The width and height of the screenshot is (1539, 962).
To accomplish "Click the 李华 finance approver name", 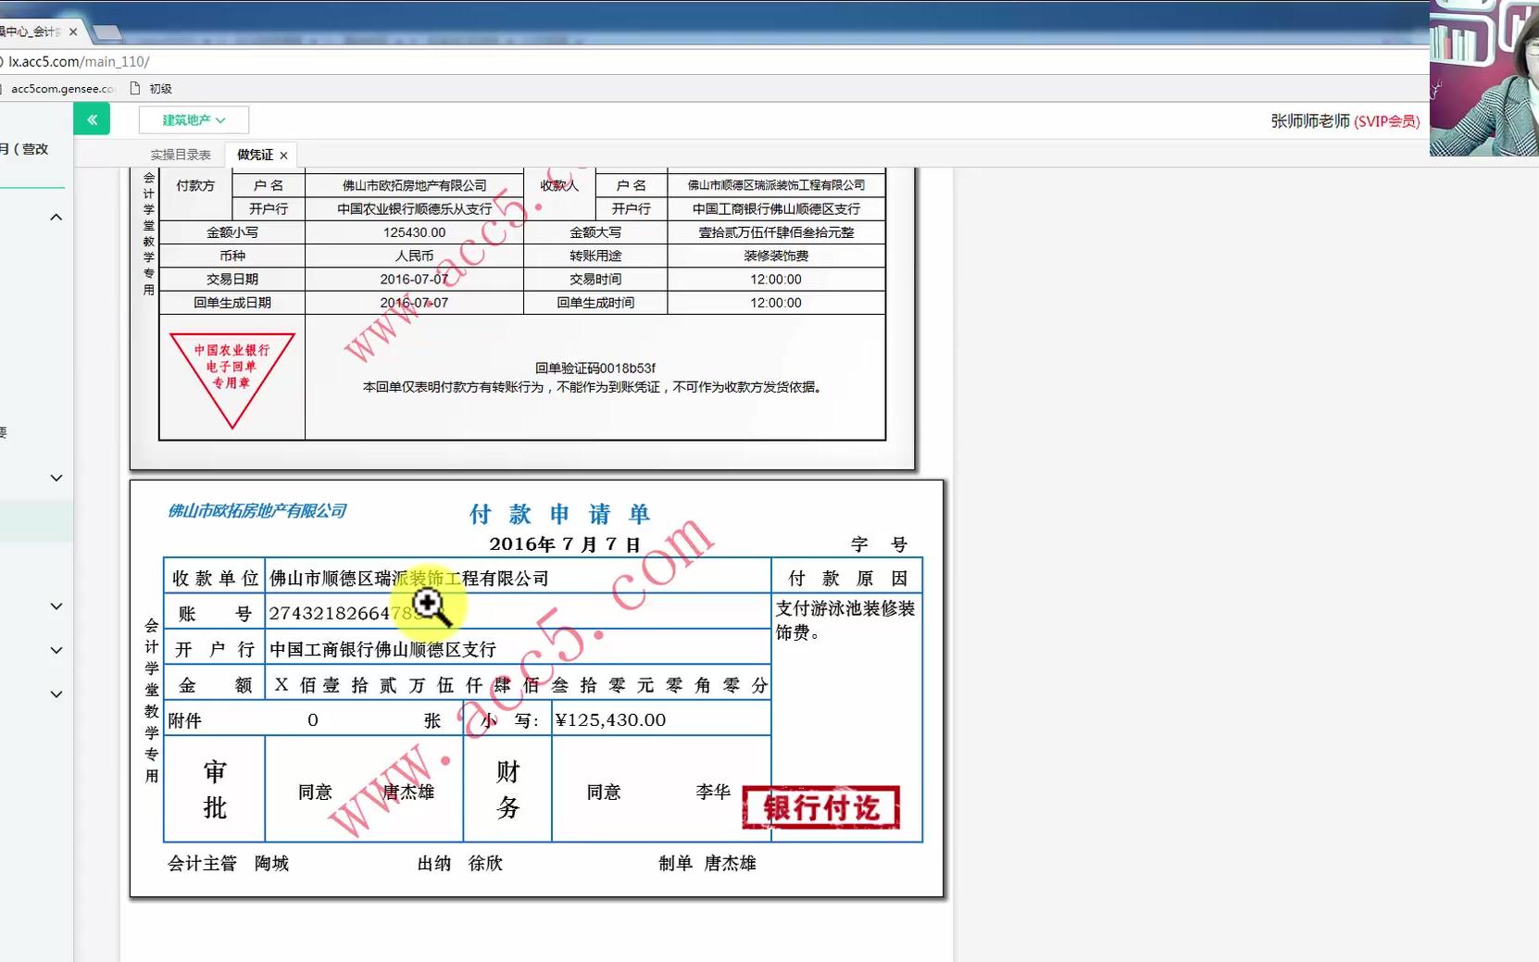I will 713,792.
